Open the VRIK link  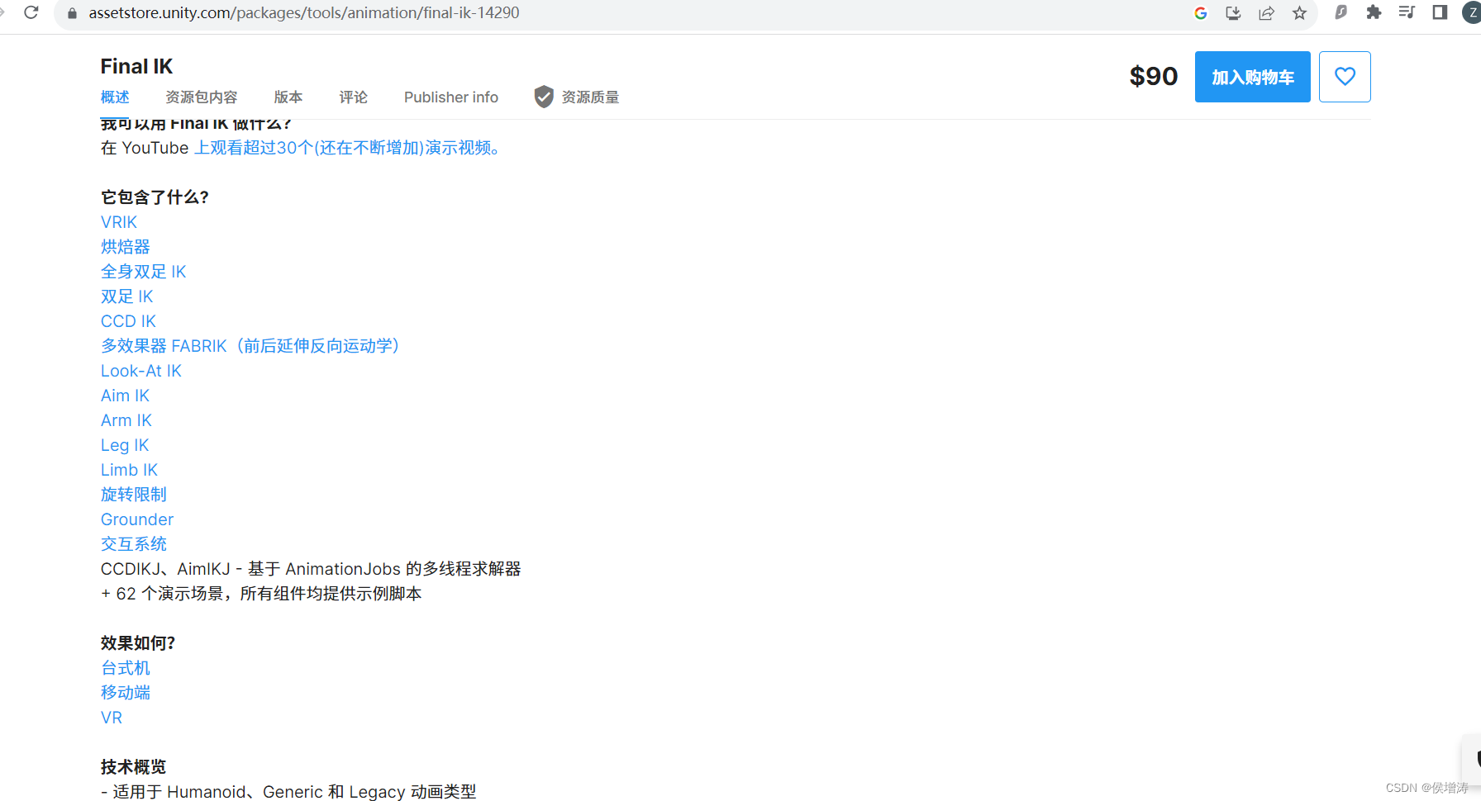pos(119,222)
